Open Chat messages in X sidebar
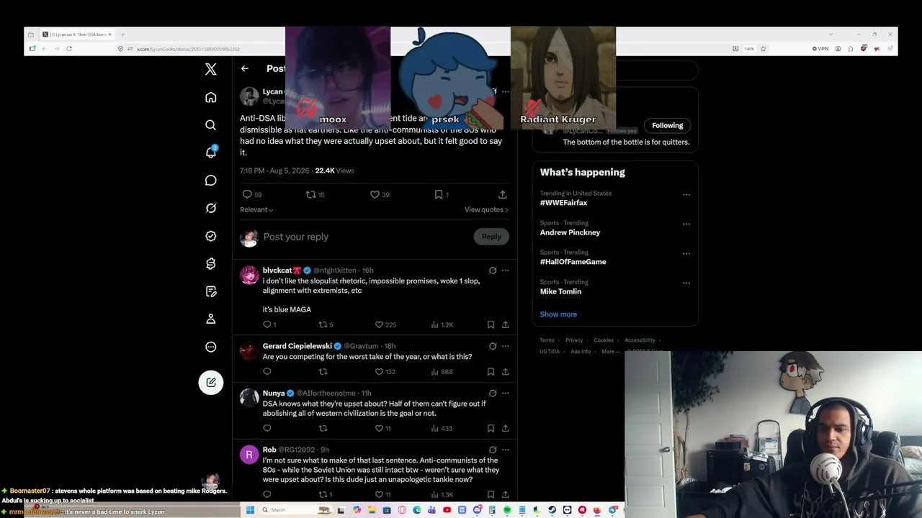The width and height of the screenshot is (922, 518). pos(210,181)
